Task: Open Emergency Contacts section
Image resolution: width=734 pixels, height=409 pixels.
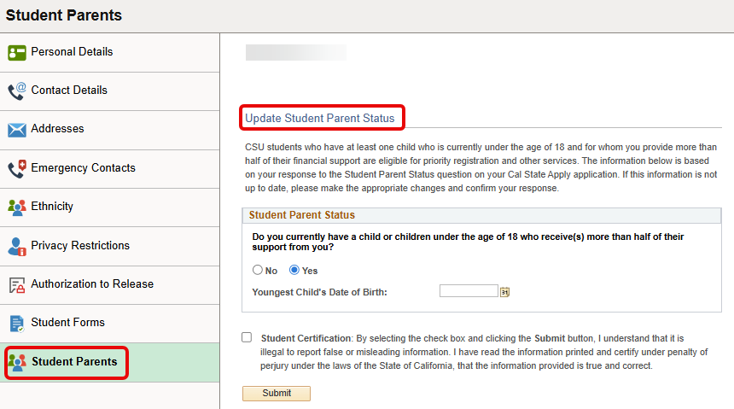Action: click(109, 169)
